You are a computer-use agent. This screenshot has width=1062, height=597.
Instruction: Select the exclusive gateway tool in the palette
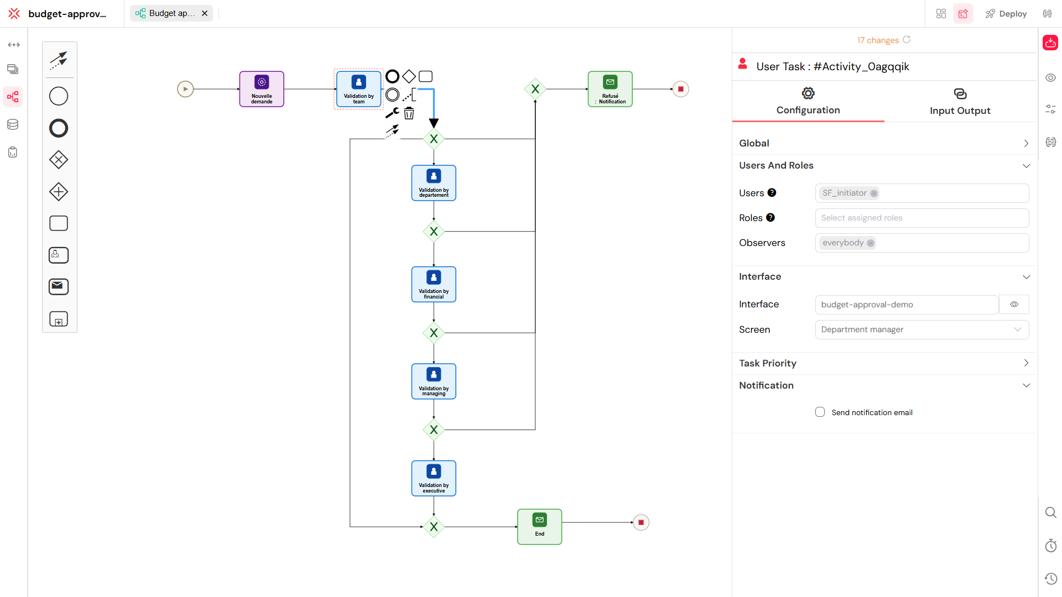[x=58, y=160]
